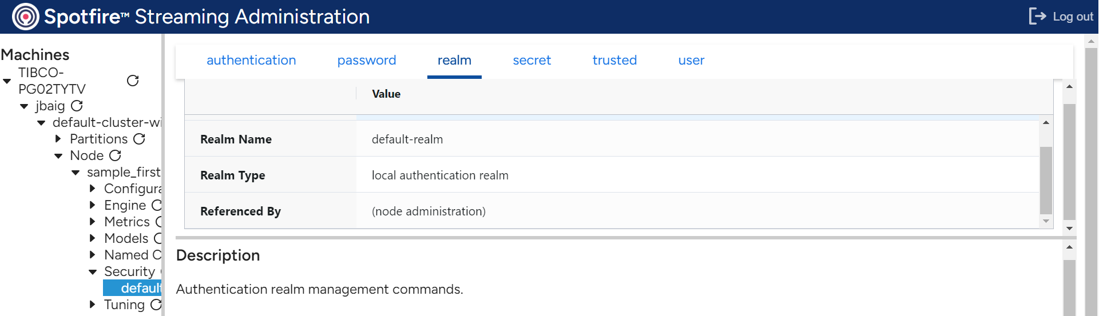Viewport: 1107px width, 316px height.
Task: Switch to the trusted tab
Action: pyautogui.click(x=614, y=60)
